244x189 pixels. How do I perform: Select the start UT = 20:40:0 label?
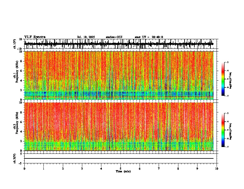click(149, 37)
